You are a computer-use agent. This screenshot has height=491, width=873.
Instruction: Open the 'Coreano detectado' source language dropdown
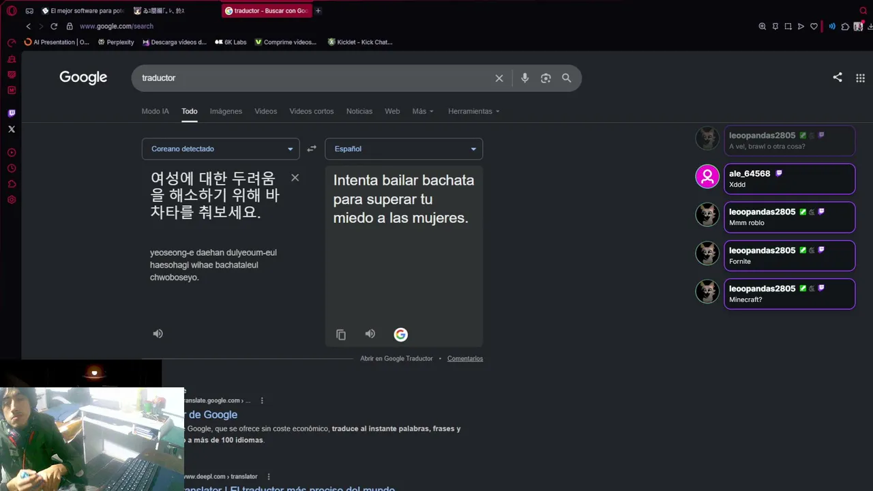pyautogui.click(x=220, y=149)
